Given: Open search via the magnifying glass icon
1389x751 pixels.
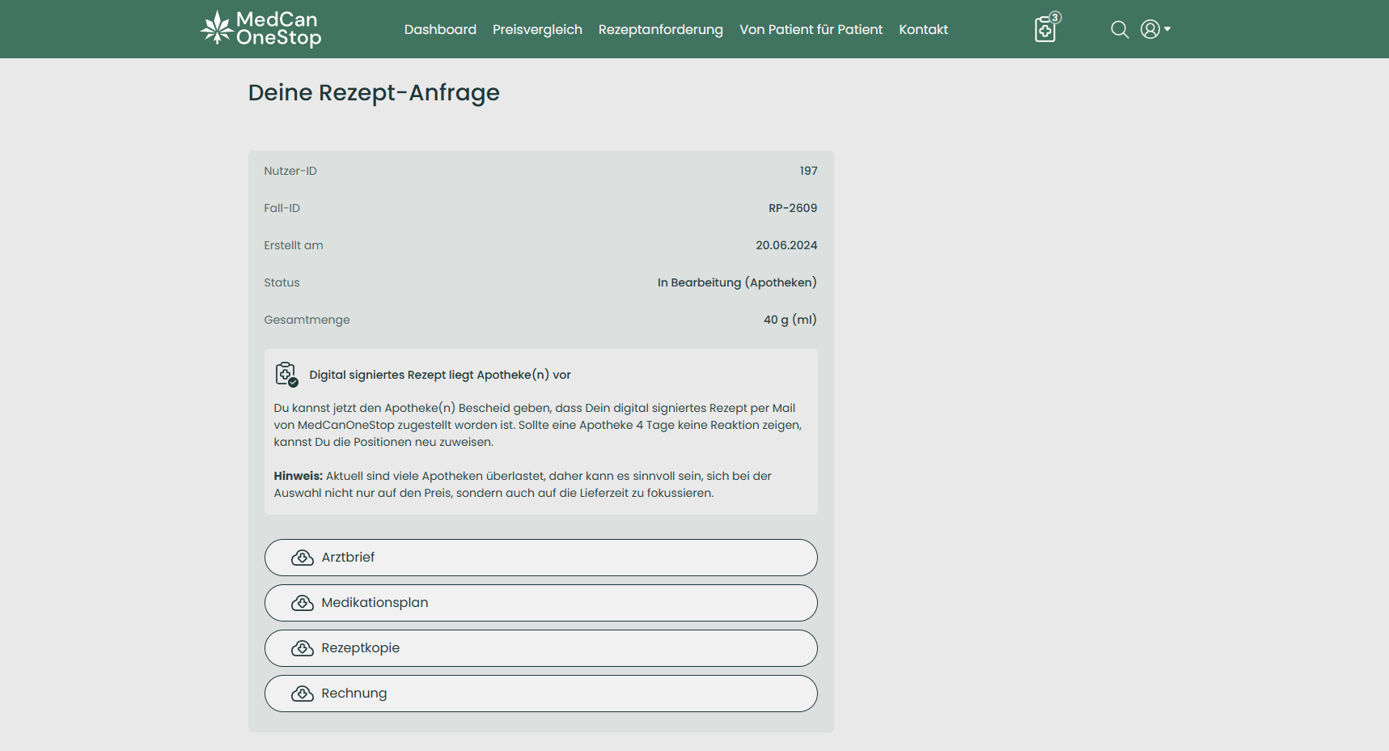Looking at the screenshot, I should coord(1120,30).
